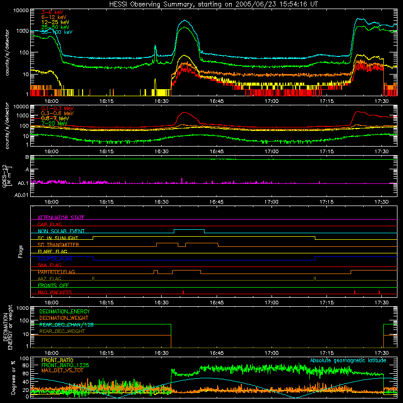Click the 0.3-0.8 MeV legend entry
Image resolution: width=403 pixels, height=403 pixels.
coord(57,113)
